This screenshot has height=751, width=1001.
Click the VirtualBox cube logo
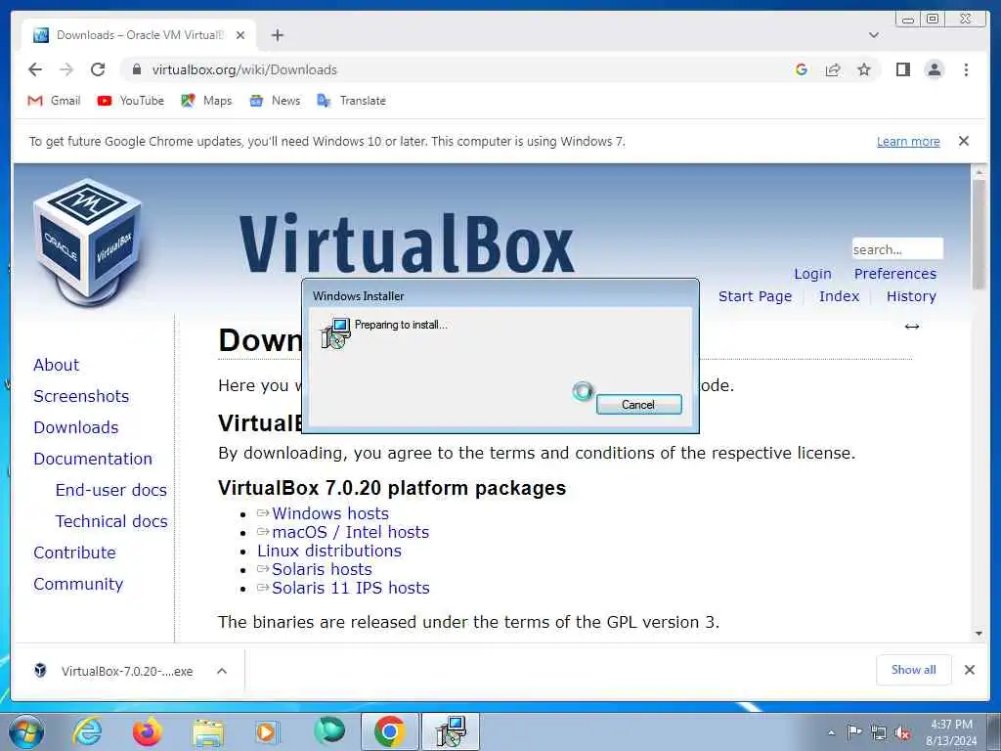click(87, 241)
